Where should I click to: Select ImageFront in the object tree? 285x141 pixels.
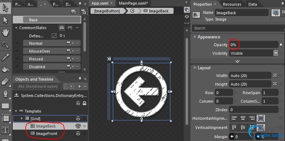(x=47, y=134)
